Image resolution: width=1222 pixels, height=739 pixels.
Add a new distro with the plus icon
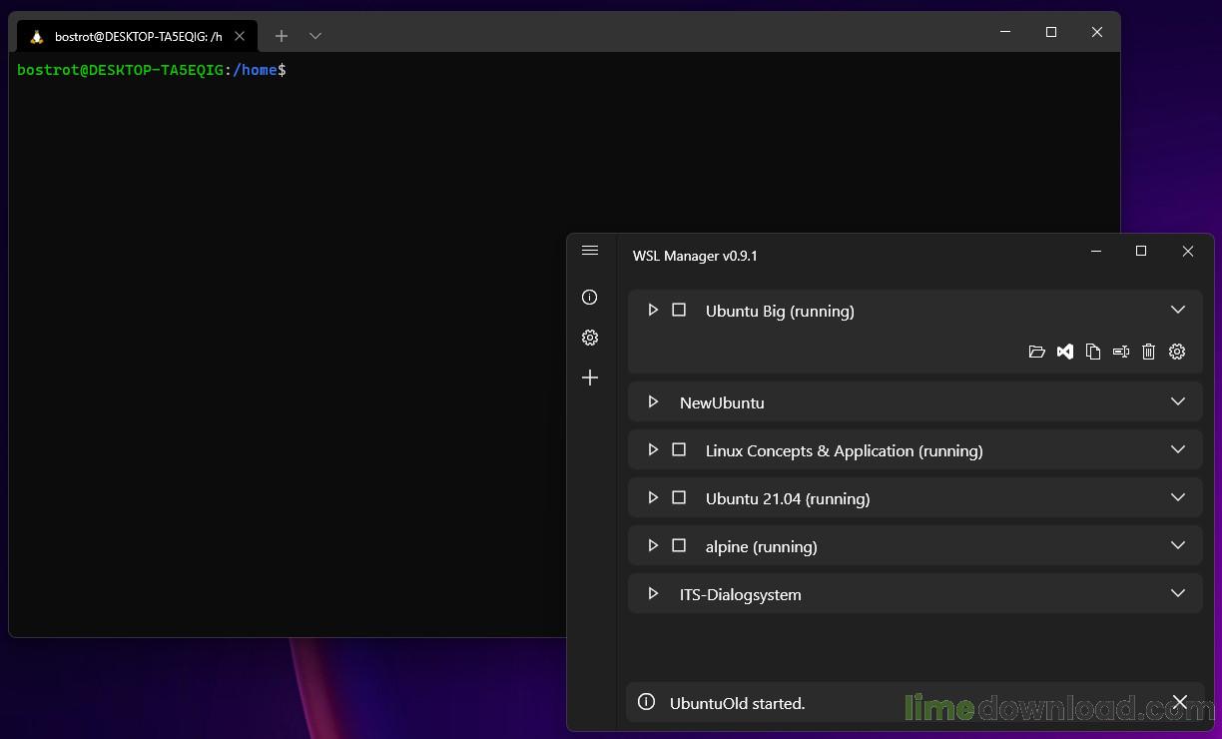point(590,377)
